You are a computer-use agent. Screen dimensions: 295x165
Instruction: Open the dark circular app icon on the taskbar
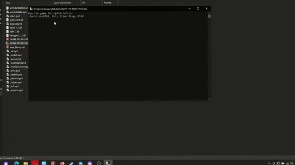(x=99, y=163)
